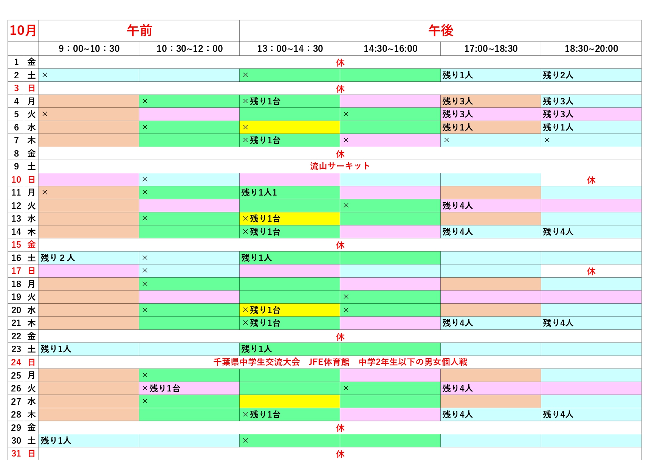Click the 14:30~16:00 column header
663x469 pixels.
pyautogui.click(x=390, y=48)
